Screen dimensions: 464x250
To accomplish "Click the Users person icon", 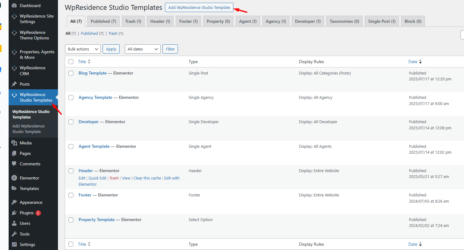I will tap(14, 223).
